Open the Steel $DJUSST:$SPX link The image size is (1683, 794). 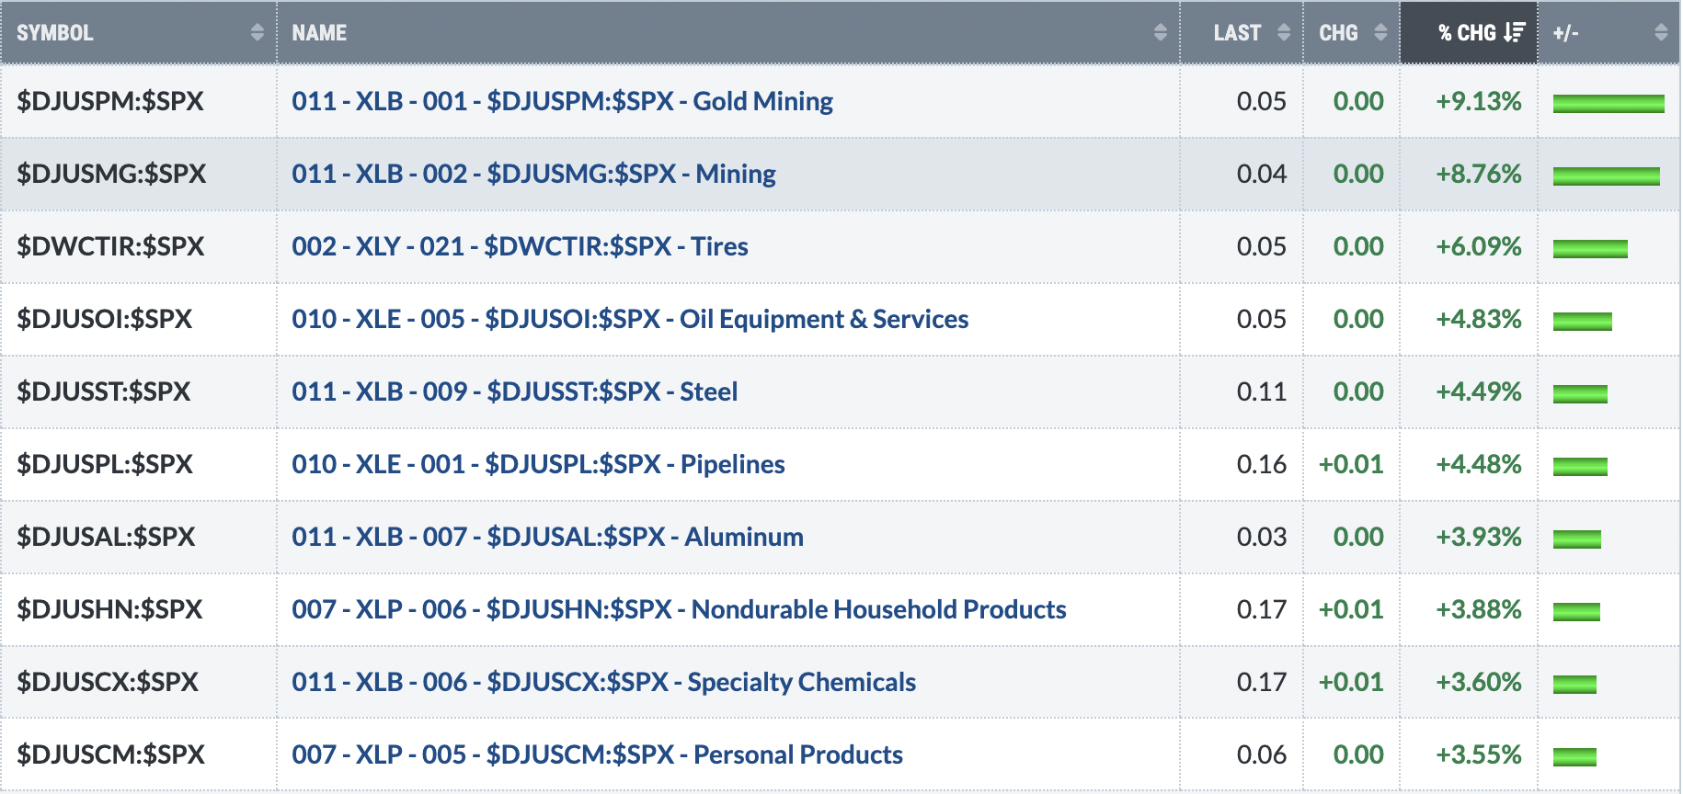point(515,391)
